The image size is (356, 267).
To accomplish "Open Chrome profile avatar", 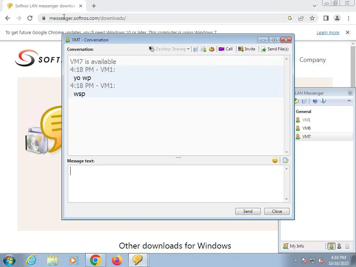I will [337, 18].
